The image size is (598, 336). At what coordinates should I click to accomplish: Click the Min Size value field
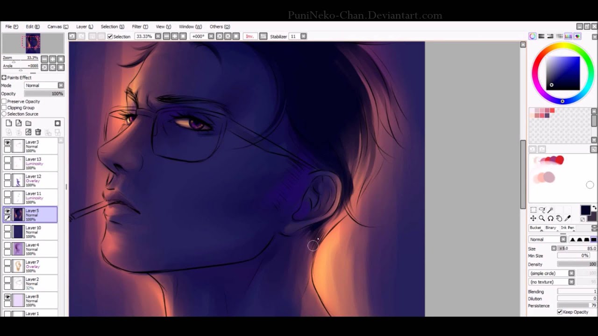[x=573, y=256]
